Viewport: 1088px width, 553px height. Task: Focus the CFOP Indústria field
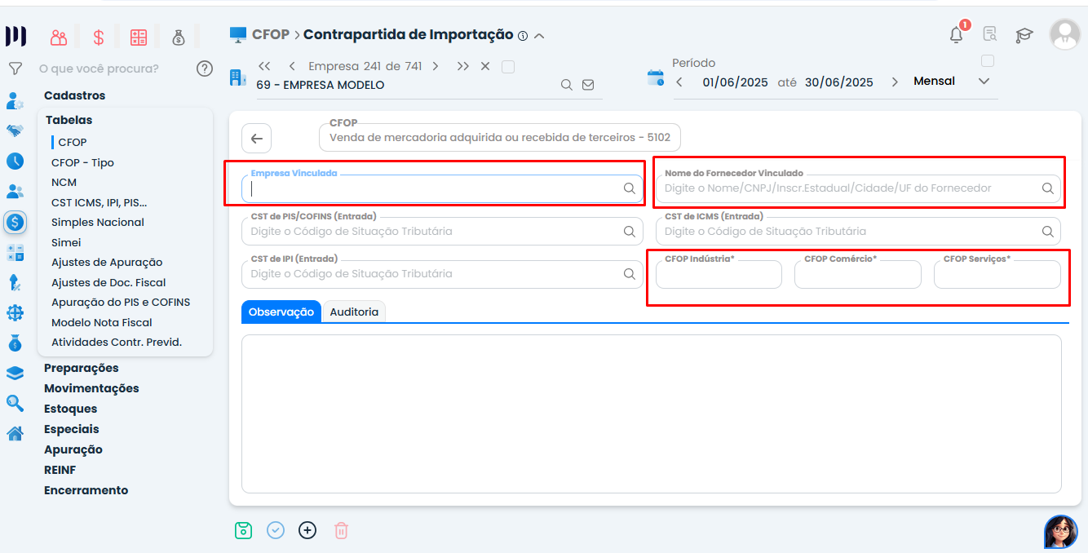click(x=719, y=274)
